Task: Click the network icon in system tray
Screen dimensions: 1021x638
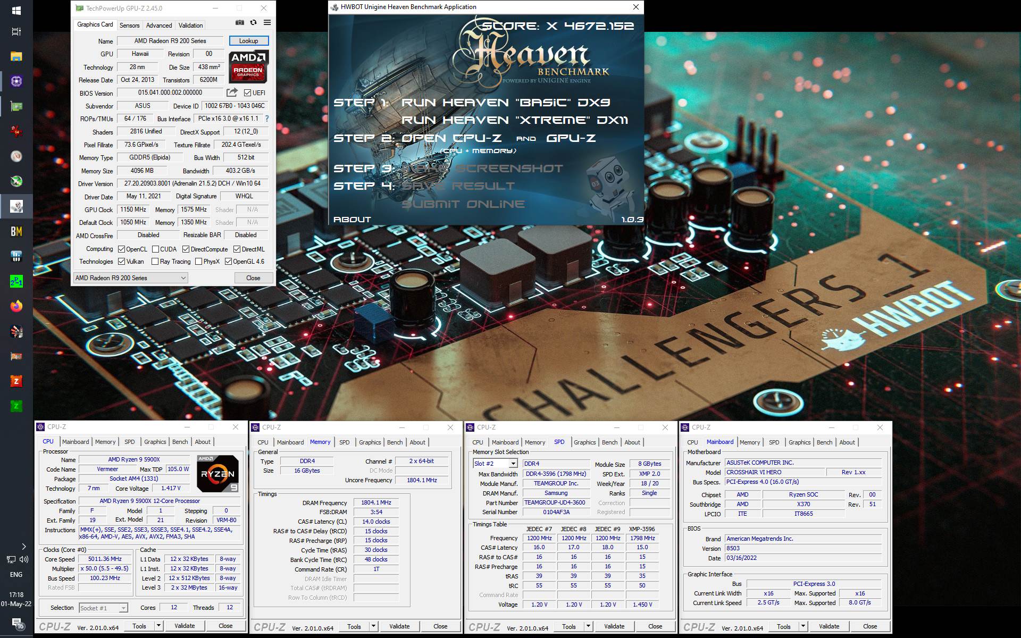Action: [x=11, y=559]
